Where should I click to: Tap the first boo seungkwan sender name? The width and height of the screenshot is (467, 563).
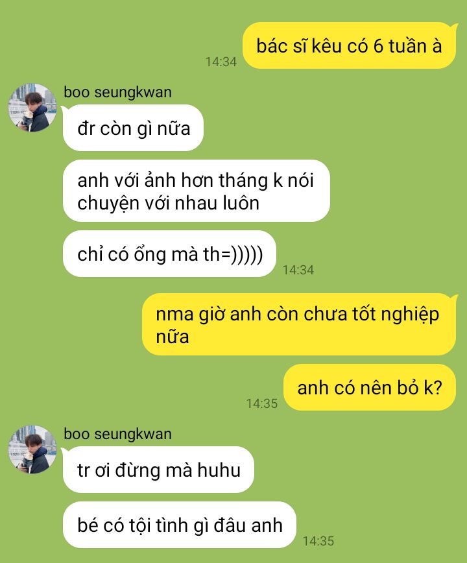(118, 92)
